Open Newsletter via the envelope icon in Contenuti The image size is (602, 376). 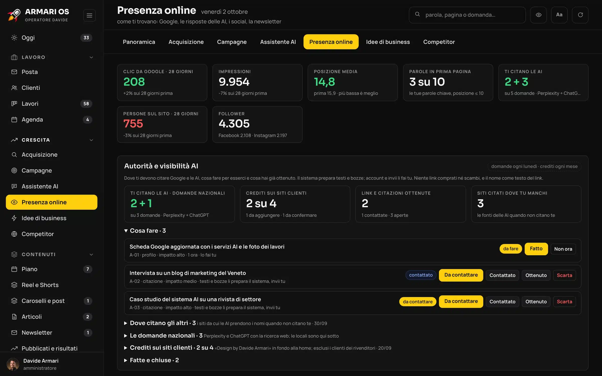(14, 333)
